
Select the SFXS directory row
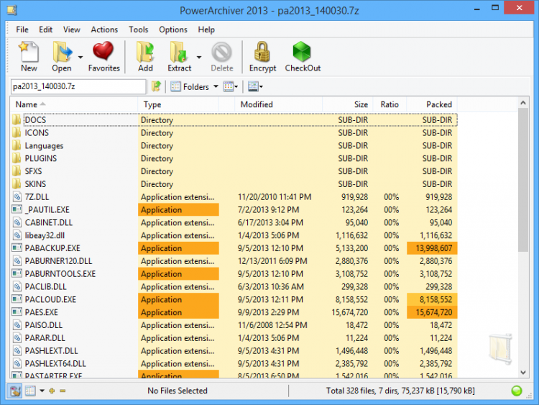pyautogui.click(x=234, y=171)
